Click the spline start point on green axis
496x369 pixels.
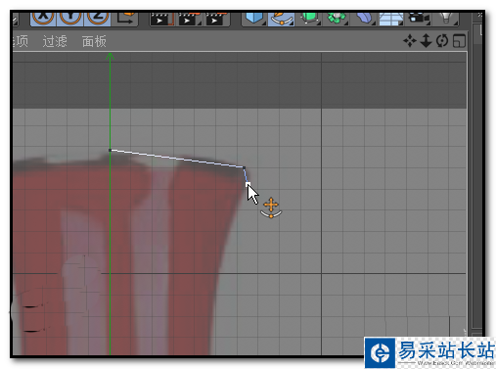tap(110, 150)
